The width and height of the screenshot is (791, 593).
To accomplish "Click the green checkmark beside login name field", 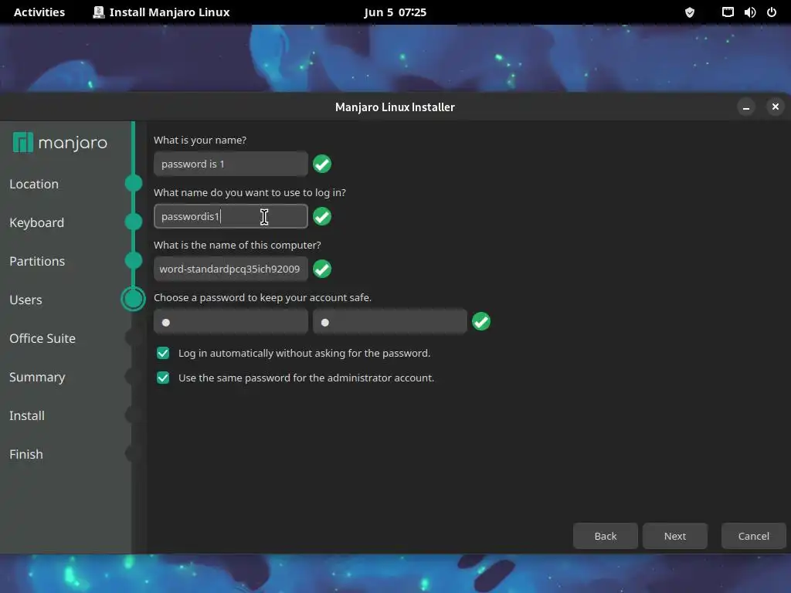I will click(322, 216).
